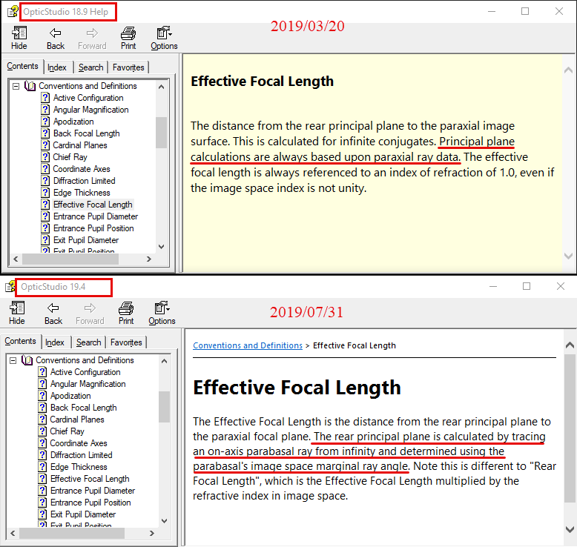Click tree scroll-down arrow in 19.4 contents pane
Screen dimensions: 577x547
(x=164, y=521)
